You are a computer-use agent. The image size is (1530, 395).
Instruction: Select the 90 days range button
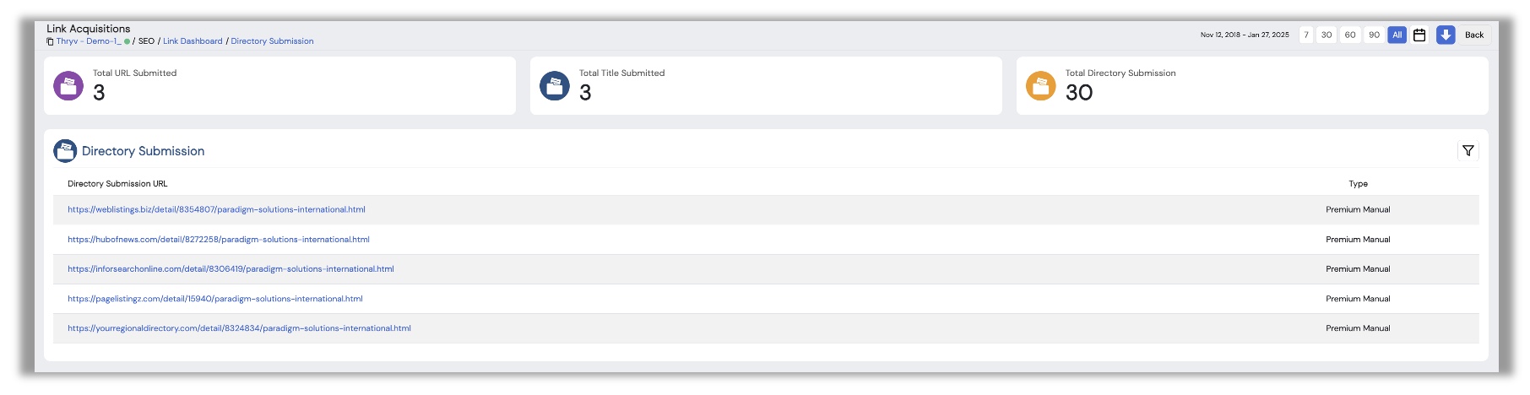pyautogui.click(x=1374, y=35)
